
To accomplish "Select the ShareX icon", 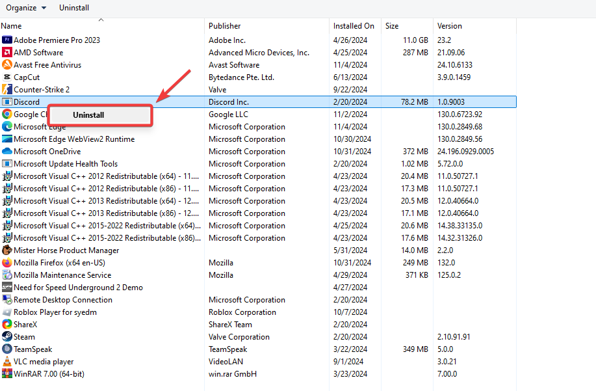I will point(7,325).
